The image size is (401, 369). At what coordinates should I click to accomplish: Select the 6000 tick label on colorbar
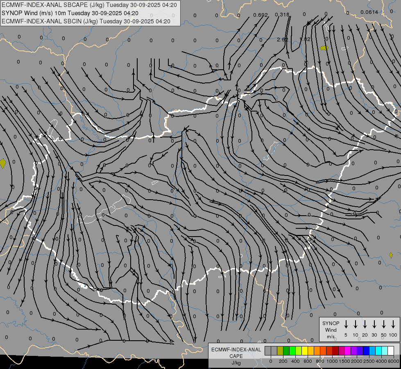click(393, 361)
